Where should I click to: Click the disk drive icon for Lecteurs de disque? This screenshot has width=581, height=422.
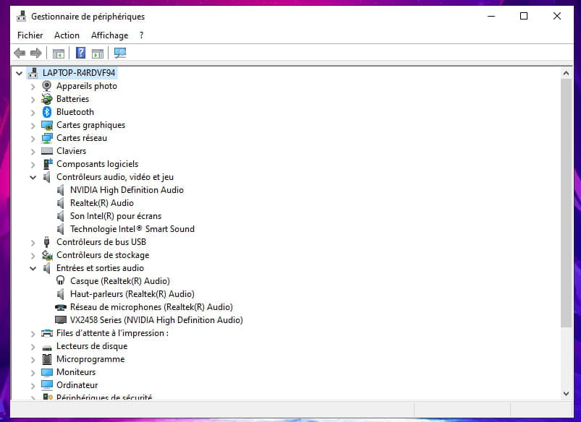47,348
